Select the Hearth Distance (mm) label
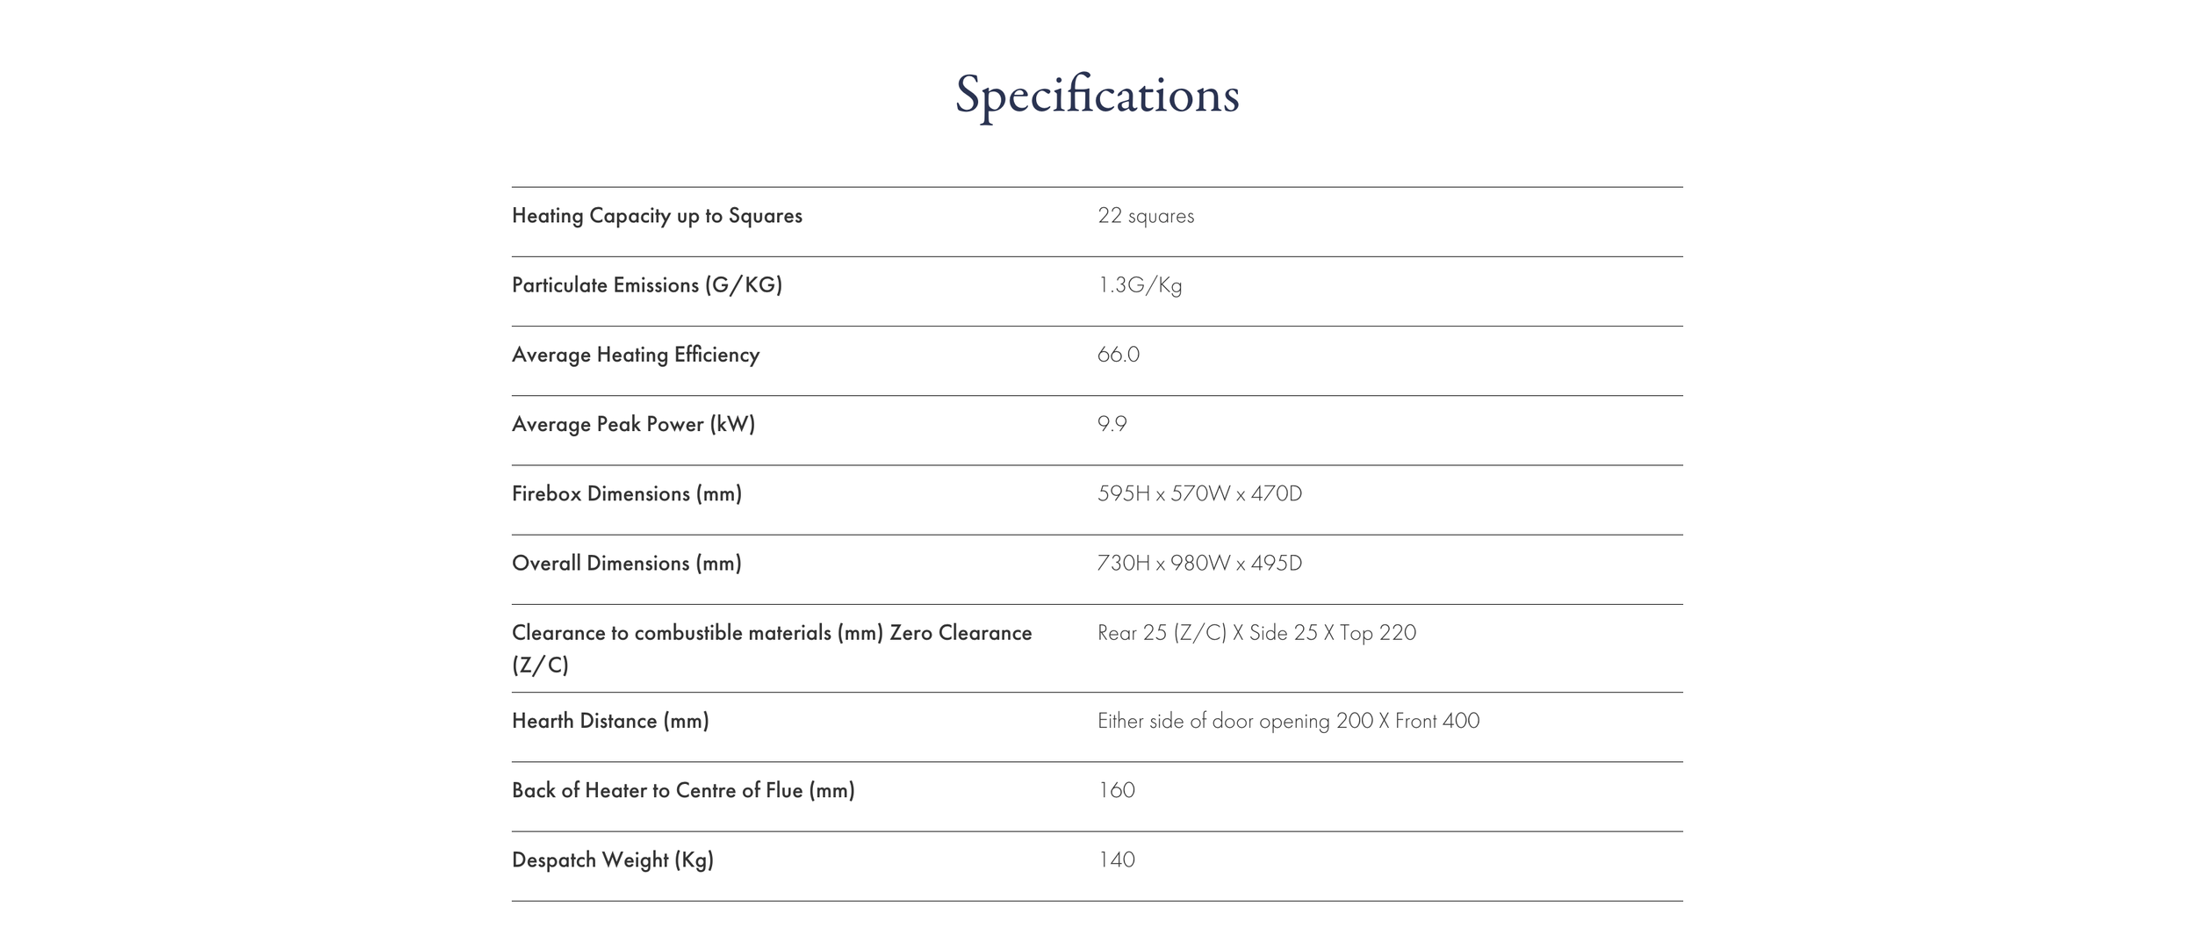 [610, 721]
